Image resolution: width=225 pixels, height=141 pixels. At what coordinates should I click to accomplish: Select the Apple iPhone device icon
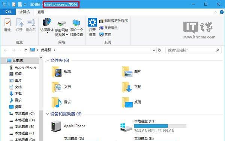point(56,126)
